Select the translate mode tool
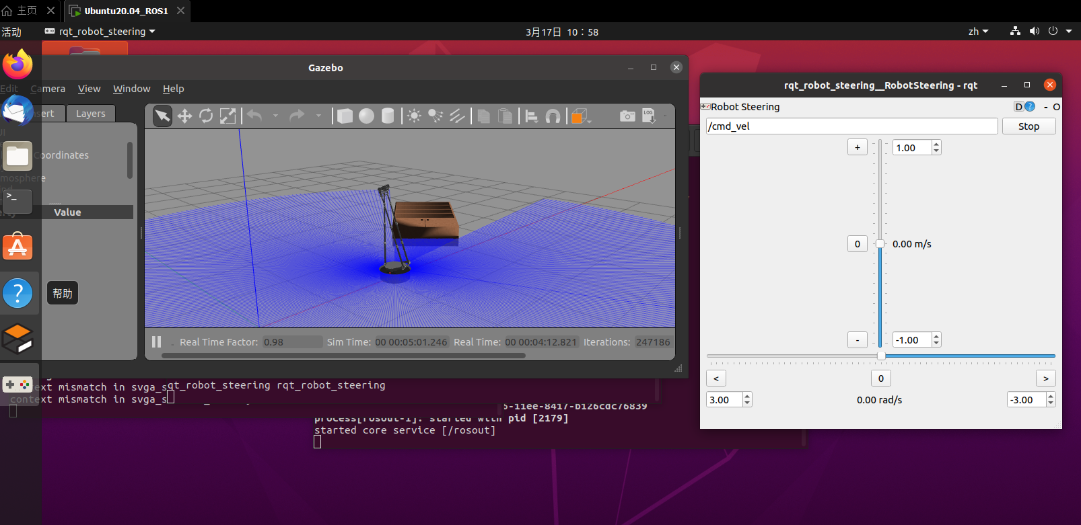The image size is (1081, 525). pyautogui.click(x=184, y=116)
